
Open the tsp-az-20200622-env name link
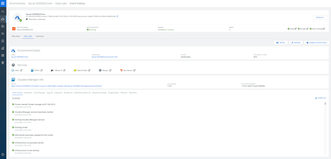(x=20, y=57)
